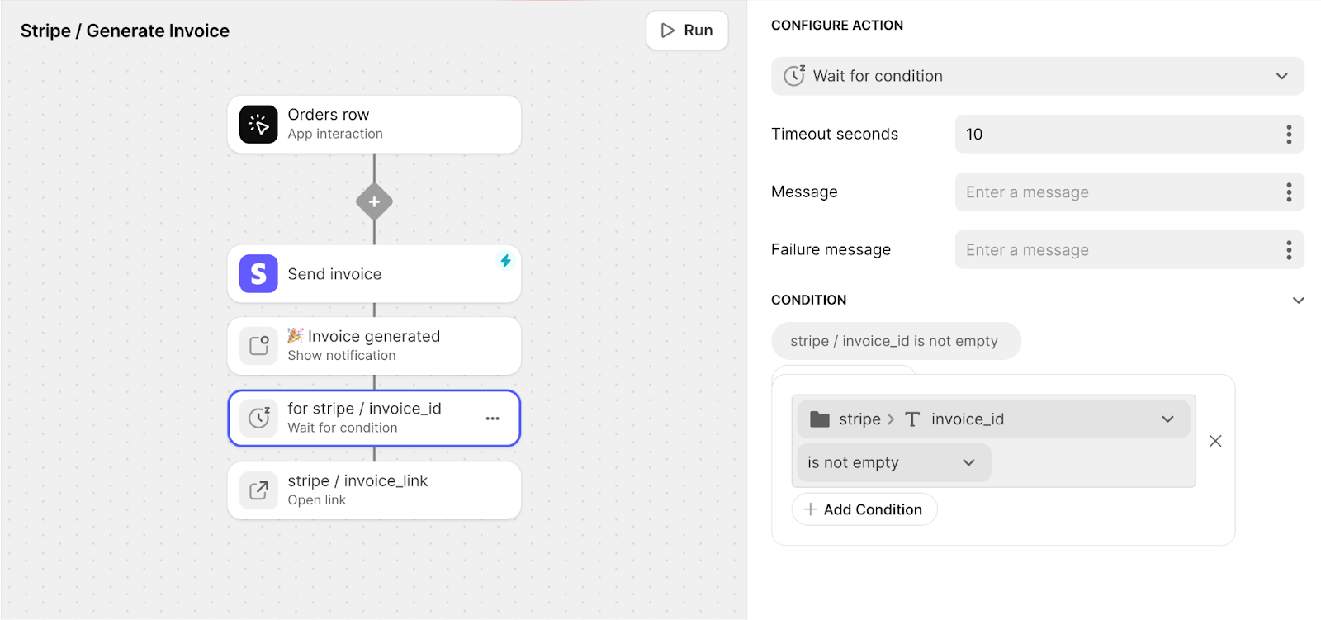The image size is (1321, 620).
Task: Open the Wait for condition action dropdown
Action: 1038,76
